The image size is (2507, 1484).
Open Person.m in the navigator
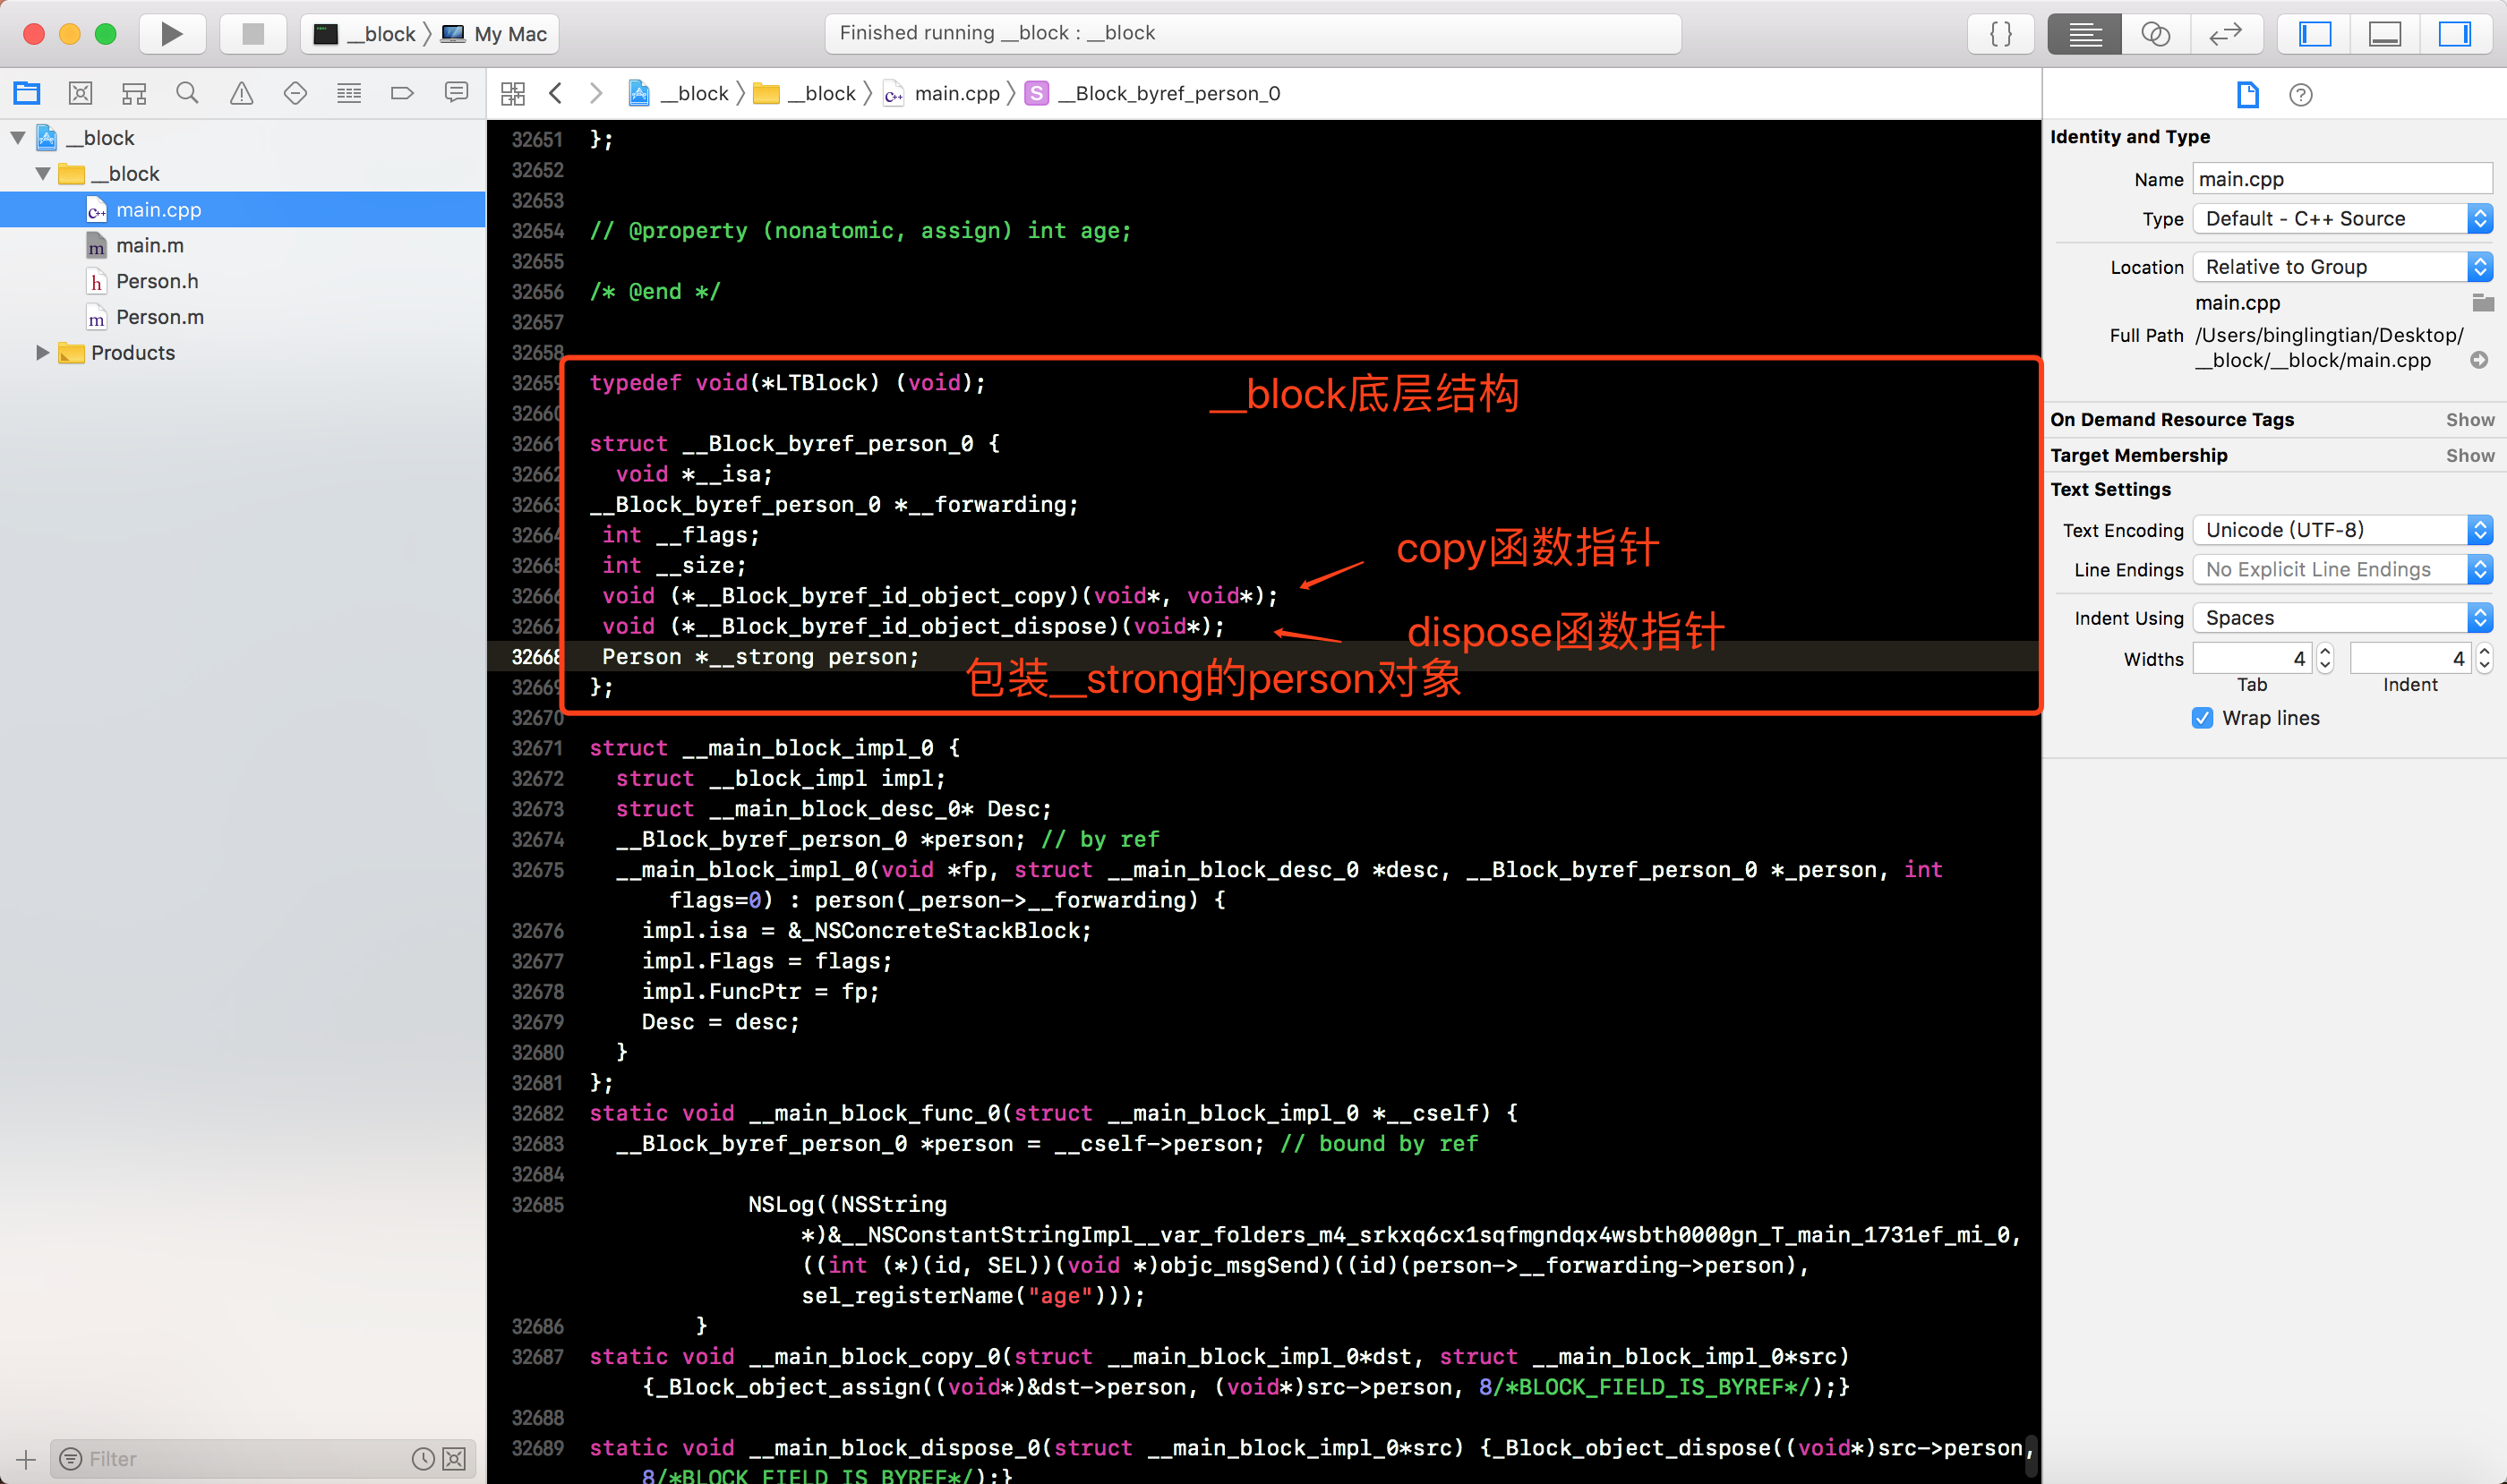pos(244,318)
